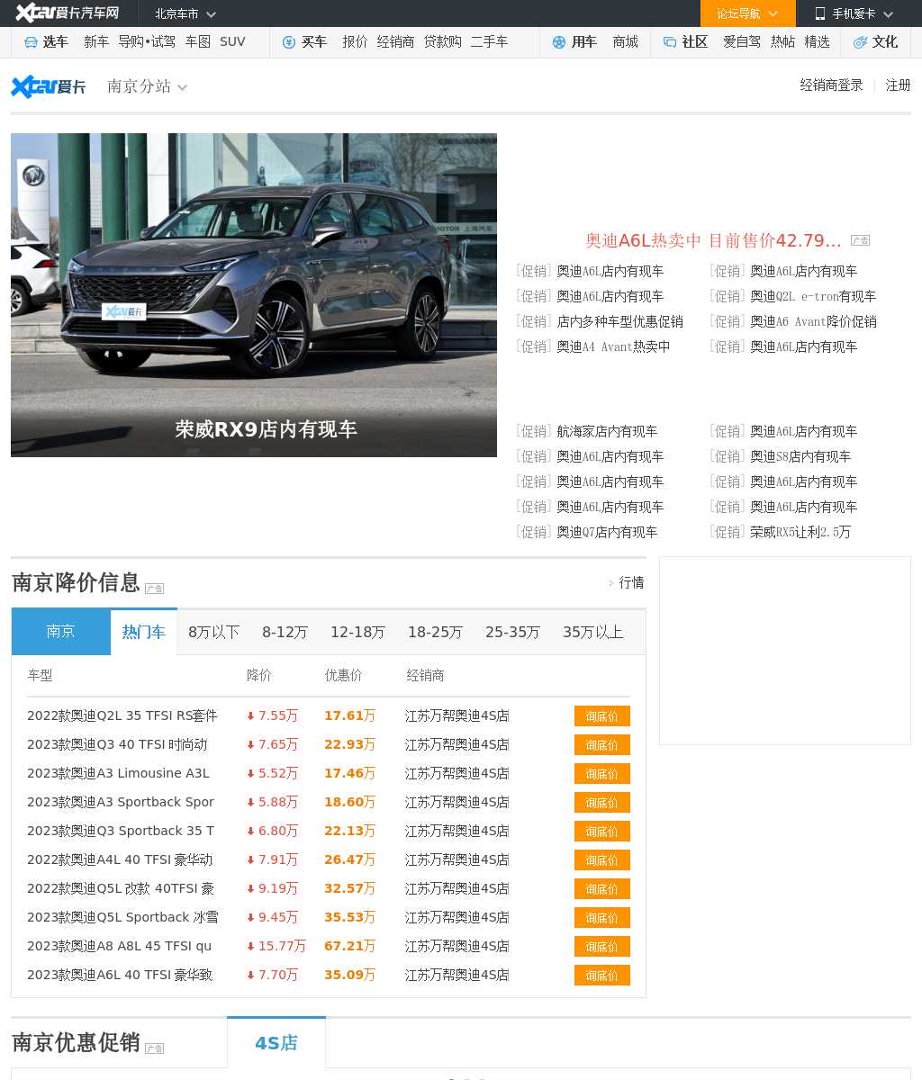The image size is (922, 1080).
Task: Expand the 论坛导航 dropdown
Action: pos(747,13)
